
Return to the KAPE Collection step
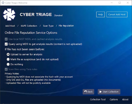click(x=29, y=26)
